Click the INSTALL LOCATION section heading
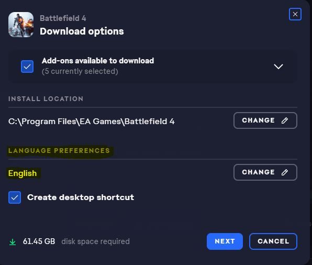The width and height of the screenshot is (312, 265). 46,99
